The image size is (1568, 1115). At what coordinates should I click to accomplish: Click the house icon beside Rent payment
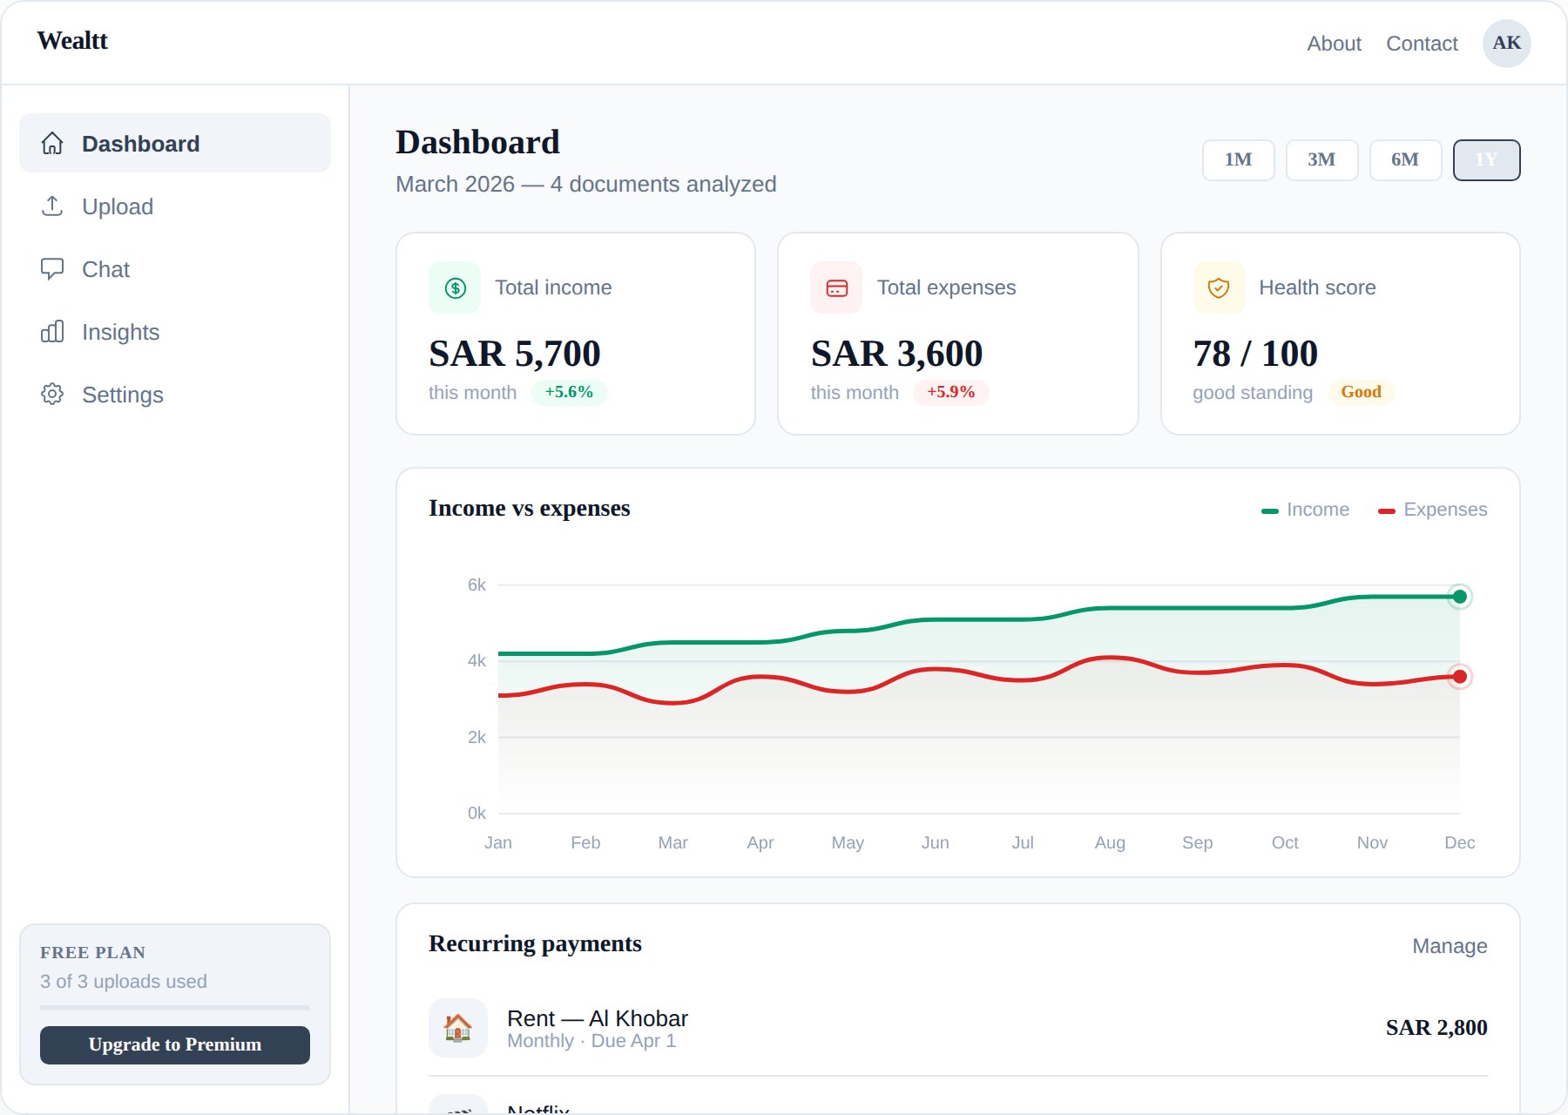pyautogui.click(x=457, y=1027)
